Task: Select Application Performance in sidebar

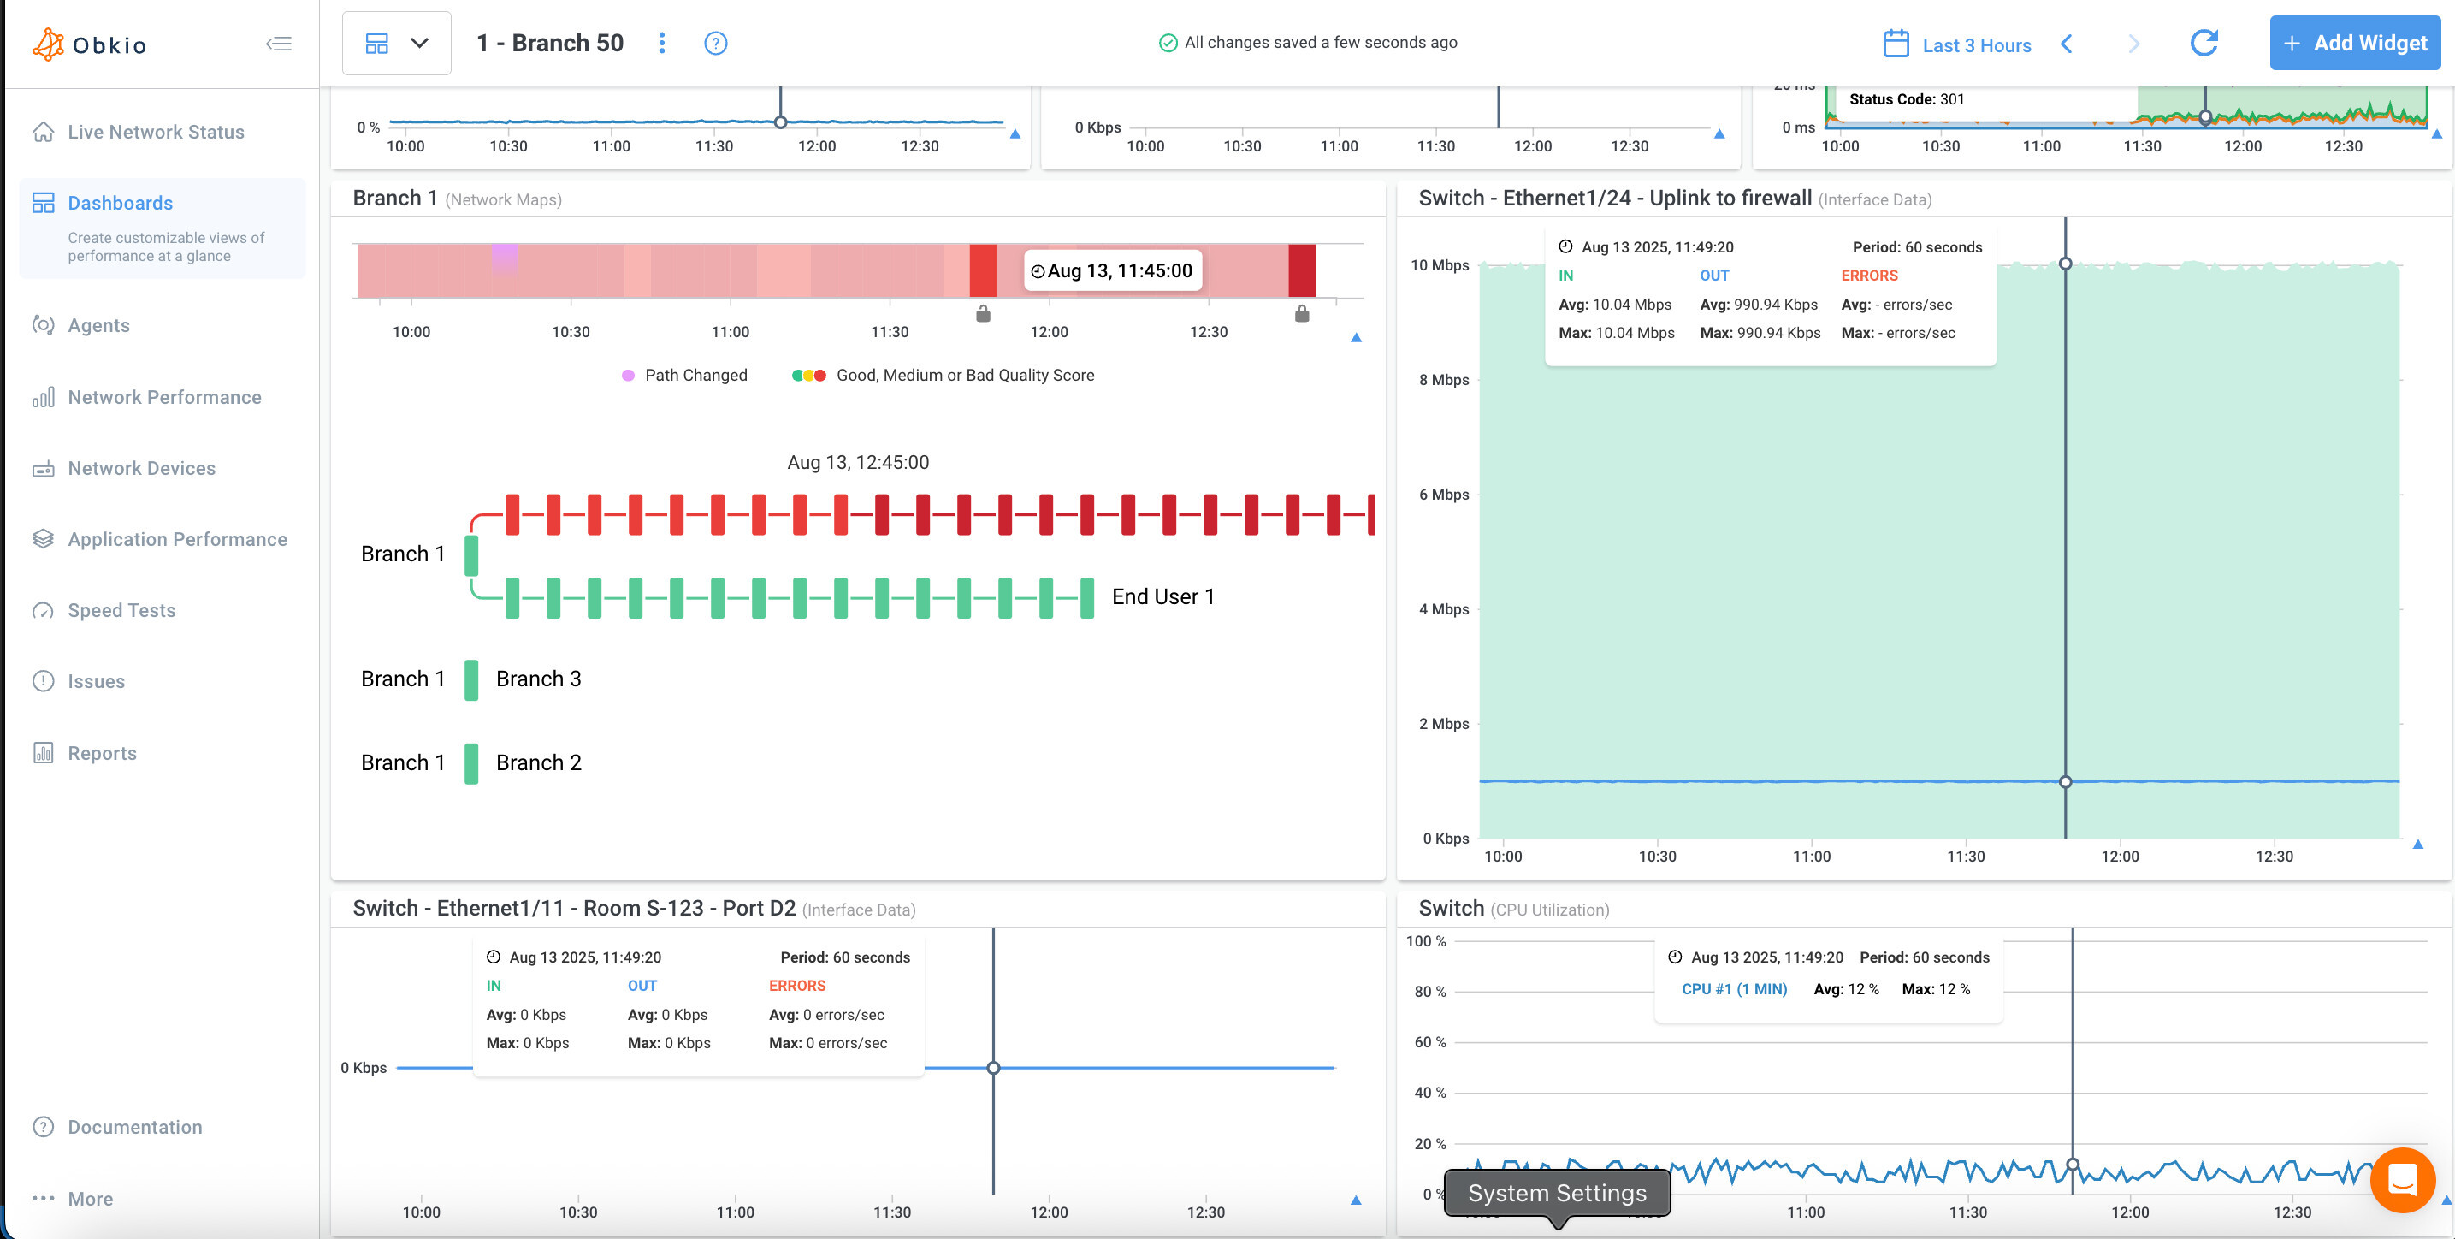Action: 177,538
